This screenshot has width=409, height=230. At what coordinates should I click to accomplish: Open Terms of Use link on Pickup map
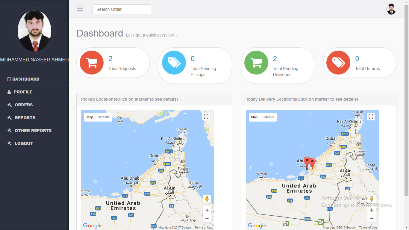(203, 228)
